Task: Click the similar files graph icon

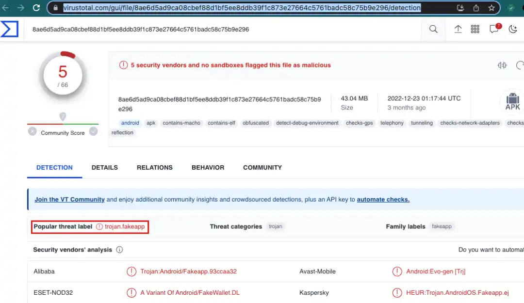Action: 502,65
